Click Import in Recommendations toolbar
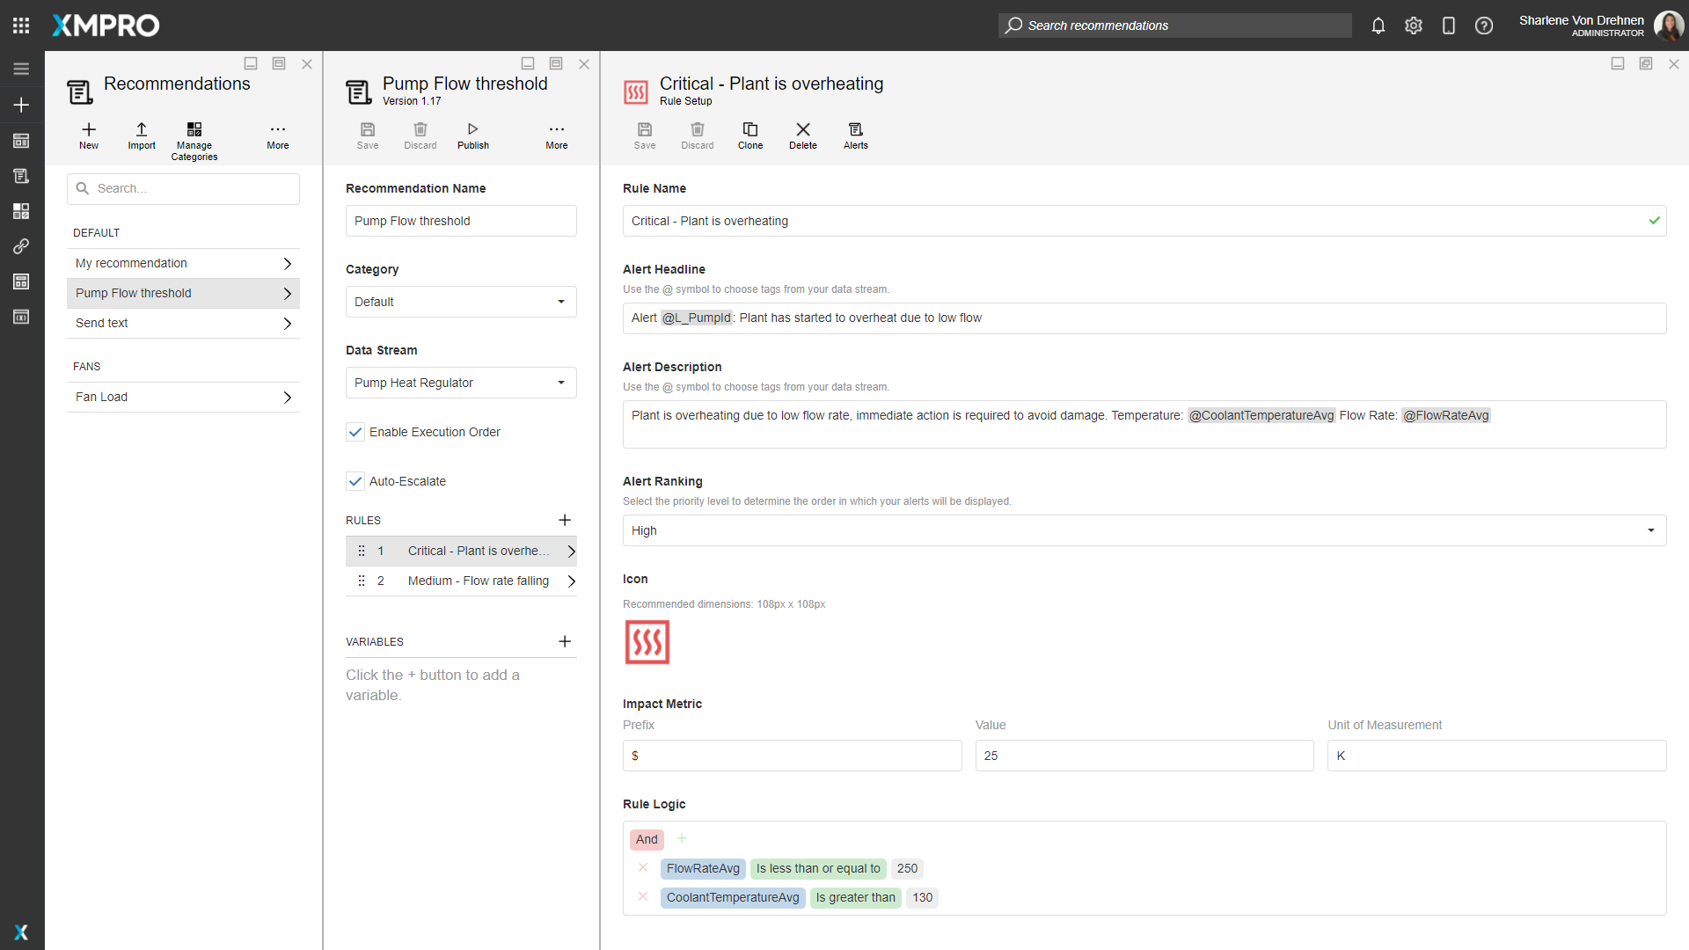Image resolution: width=1689 pixels, height=950 pixels. pos(142,136)
